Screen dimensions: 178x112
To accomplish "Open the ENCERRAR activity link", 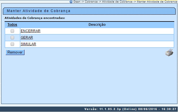I will coord(30,31).
